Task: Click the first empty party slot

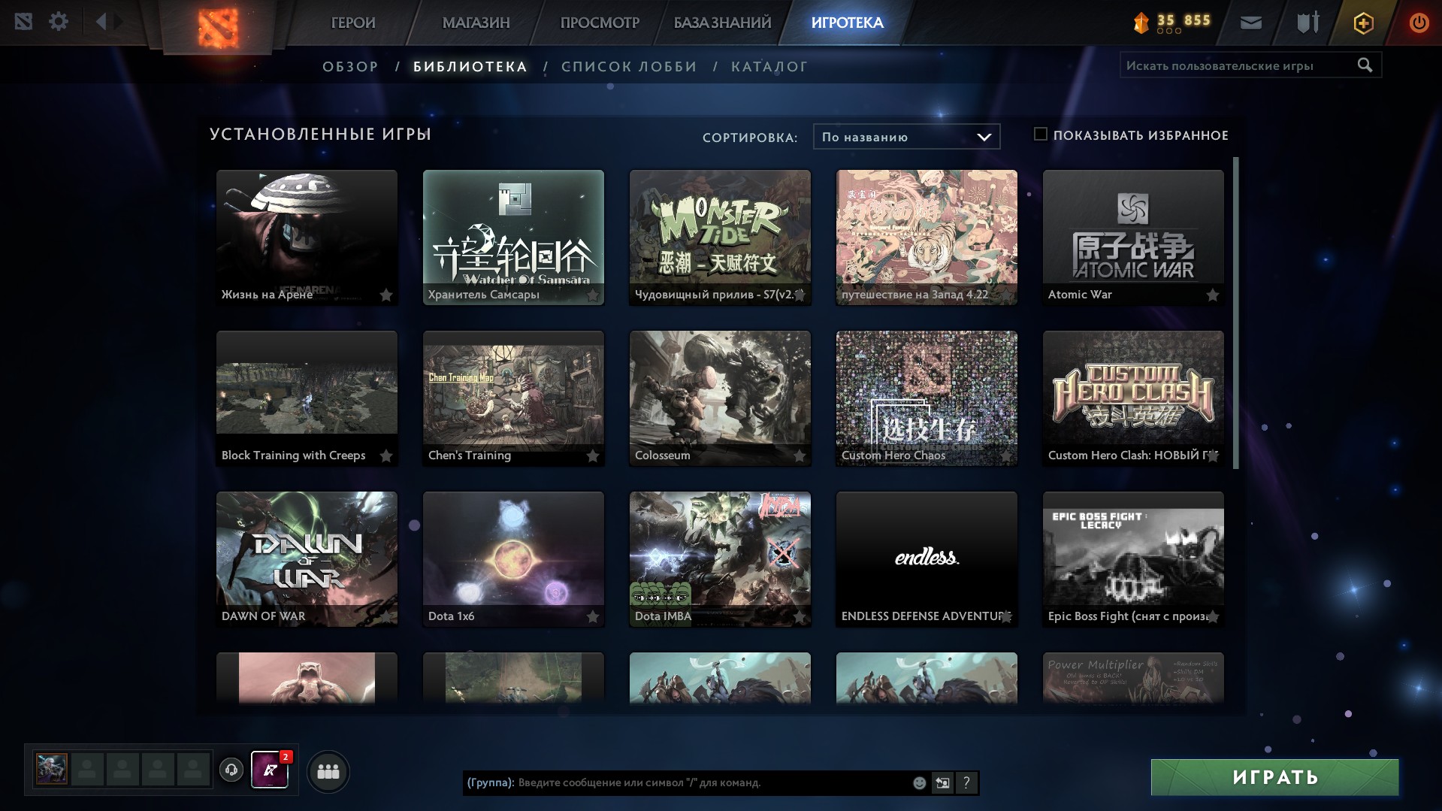Action: click(87, 769)
